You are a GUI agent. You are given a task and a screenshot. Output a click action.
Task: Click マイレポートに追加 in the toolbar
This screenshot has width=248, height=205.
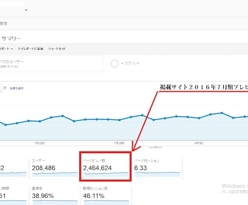coord(30,49)
